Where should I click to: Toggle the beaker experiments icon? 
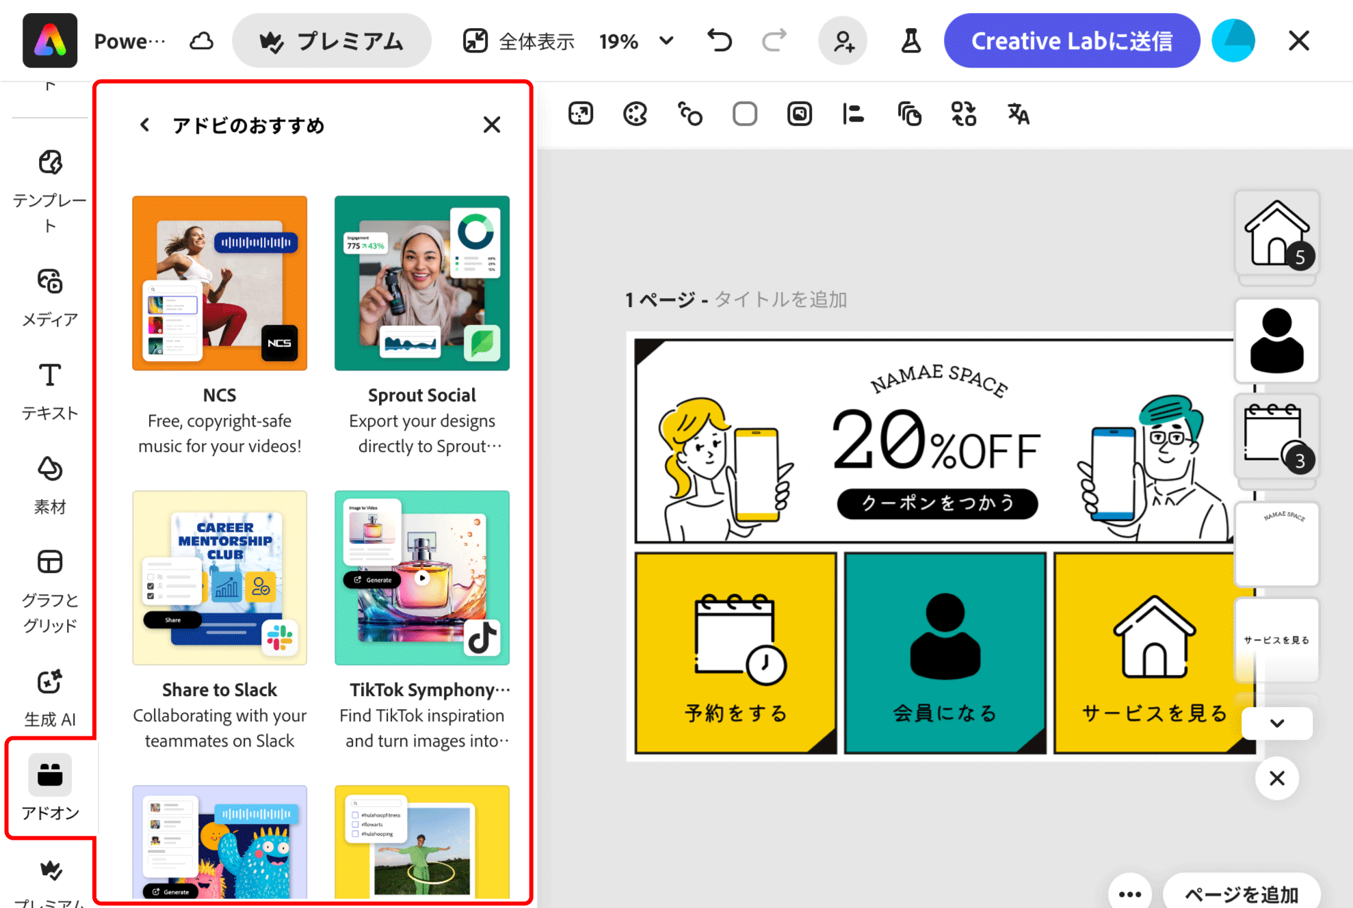click(x=911, y=40)
